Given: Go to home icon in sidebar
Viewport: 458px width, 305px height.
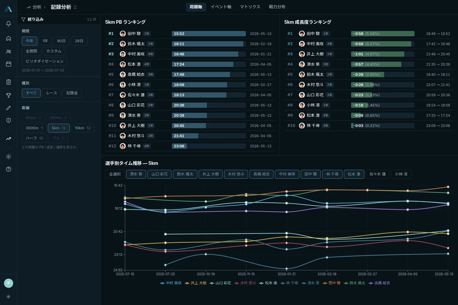Looking at the screenshot, I should click(x=9, y=38).
